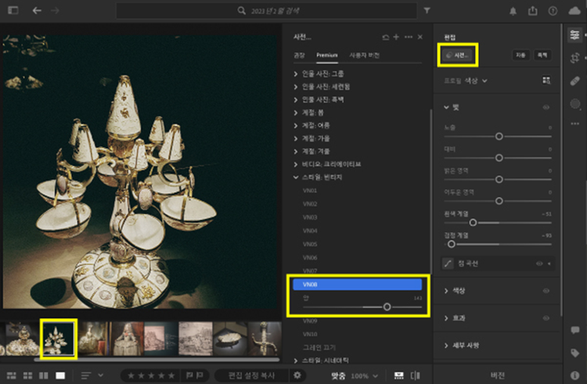The image size is (587, 384).
Task: Open the notifications bell
Action: (x=513, y=11)
